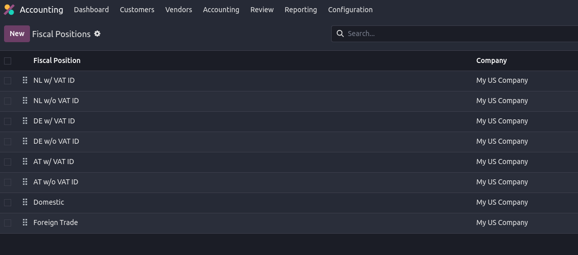Check the box for NL w/o VAT ID

8,101
